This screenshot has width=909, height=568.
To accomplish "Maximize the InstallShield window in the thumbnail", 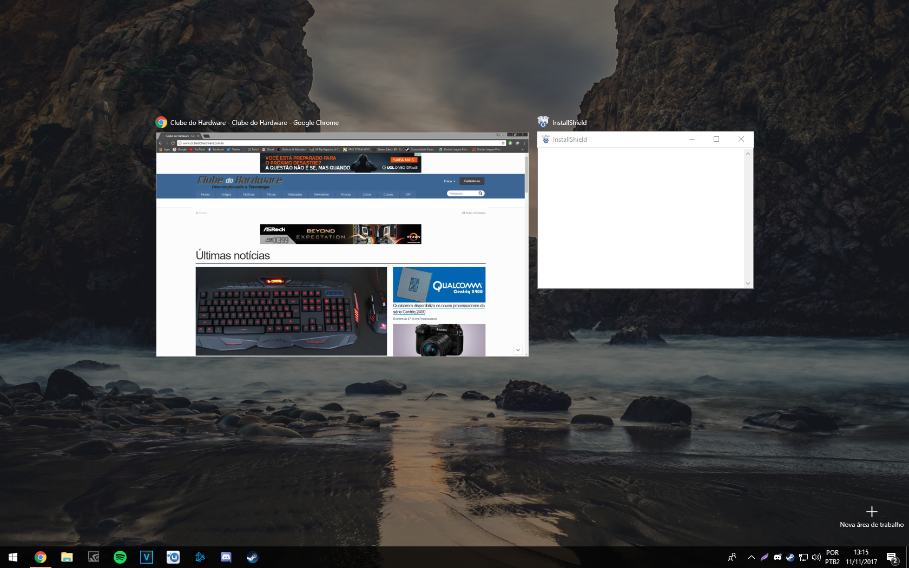I will 716,139.
